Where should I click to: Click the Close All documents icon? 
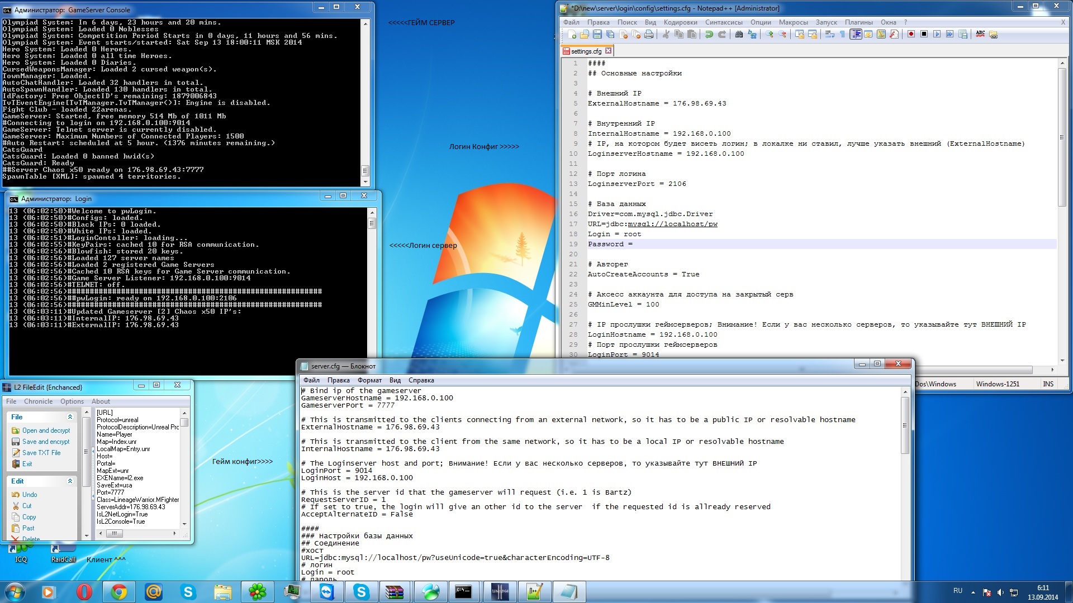click(x=636, y=34)
